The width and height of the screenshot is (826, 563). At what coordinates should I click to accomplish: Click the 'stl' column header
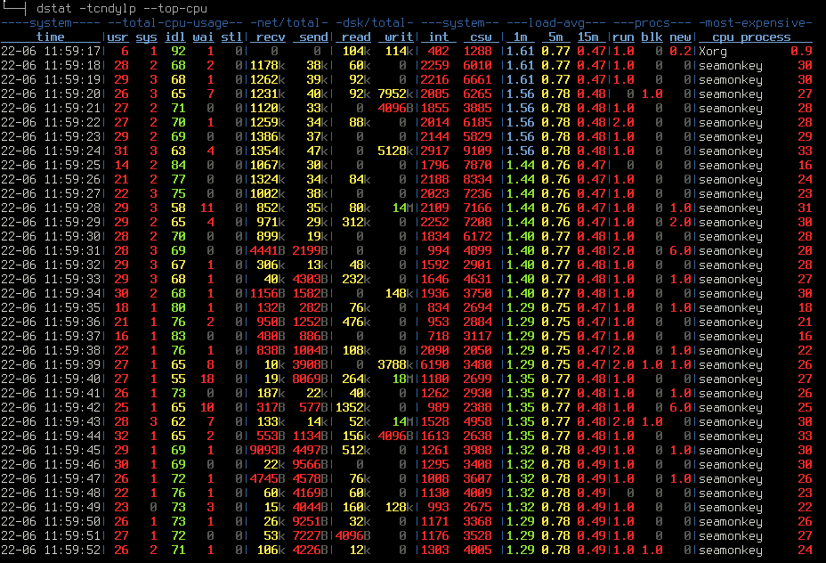coord(231,37)
